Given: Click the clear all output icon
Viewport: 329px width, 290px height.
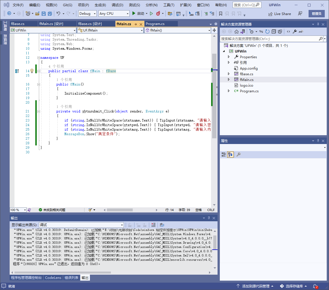Looking at the screenshot, I should click(153, 225).
